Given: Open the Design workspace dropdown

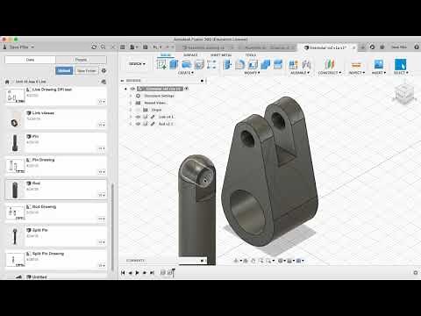Looking at the screenshot, I should pos(137,63).
